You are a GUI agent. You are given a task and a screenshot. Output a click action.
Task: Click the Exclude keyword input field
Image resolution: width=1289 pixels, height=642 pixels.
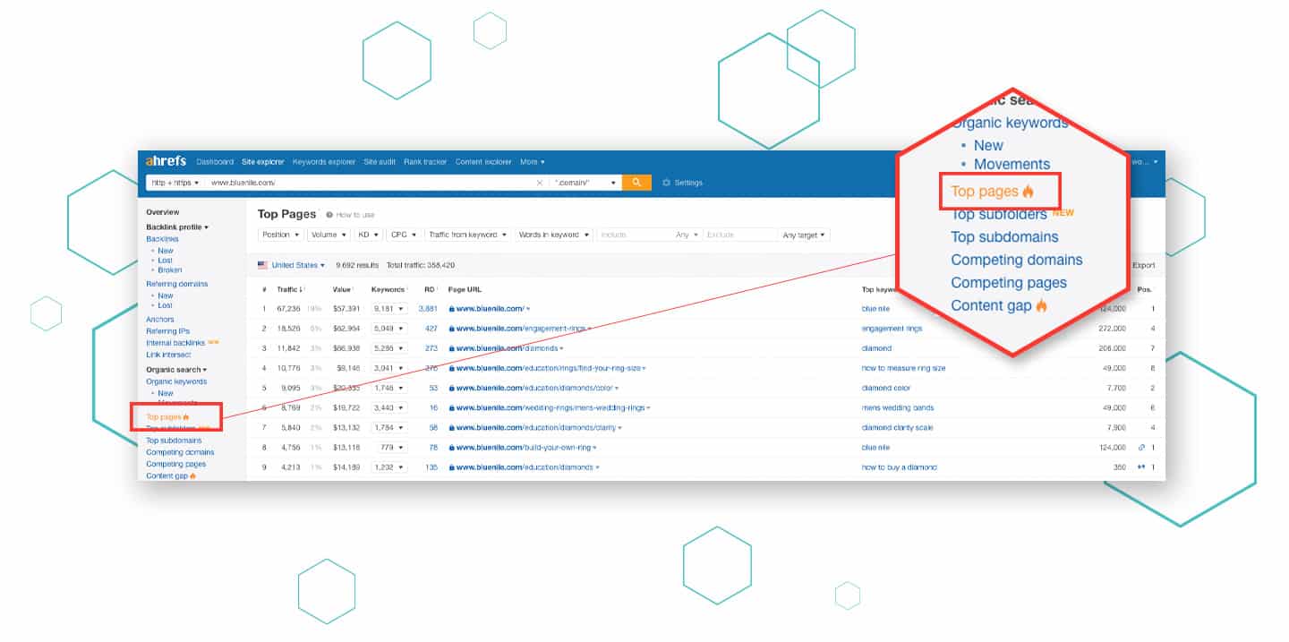739,235
